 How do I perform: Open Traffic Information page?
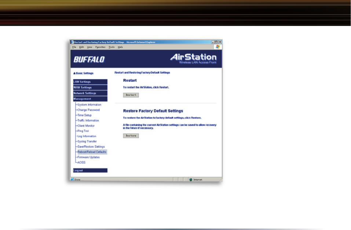point(88,120)
